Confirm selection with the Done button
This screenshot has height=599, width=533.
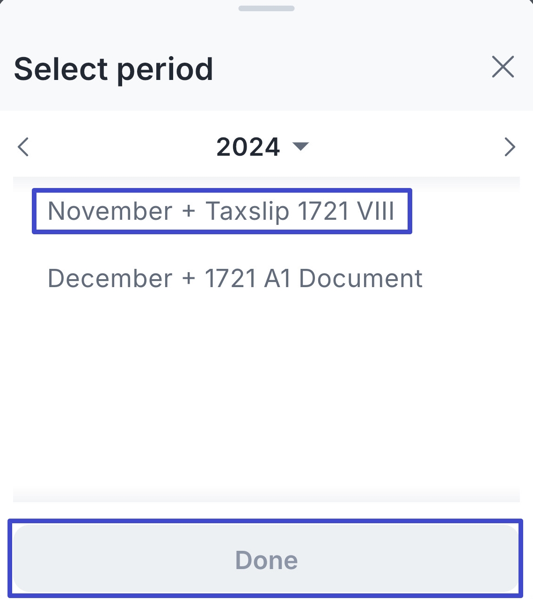coord(266,559)
